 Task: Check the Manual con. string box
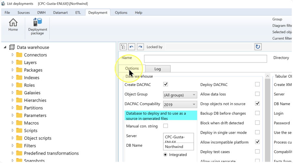tap(166, 126)
